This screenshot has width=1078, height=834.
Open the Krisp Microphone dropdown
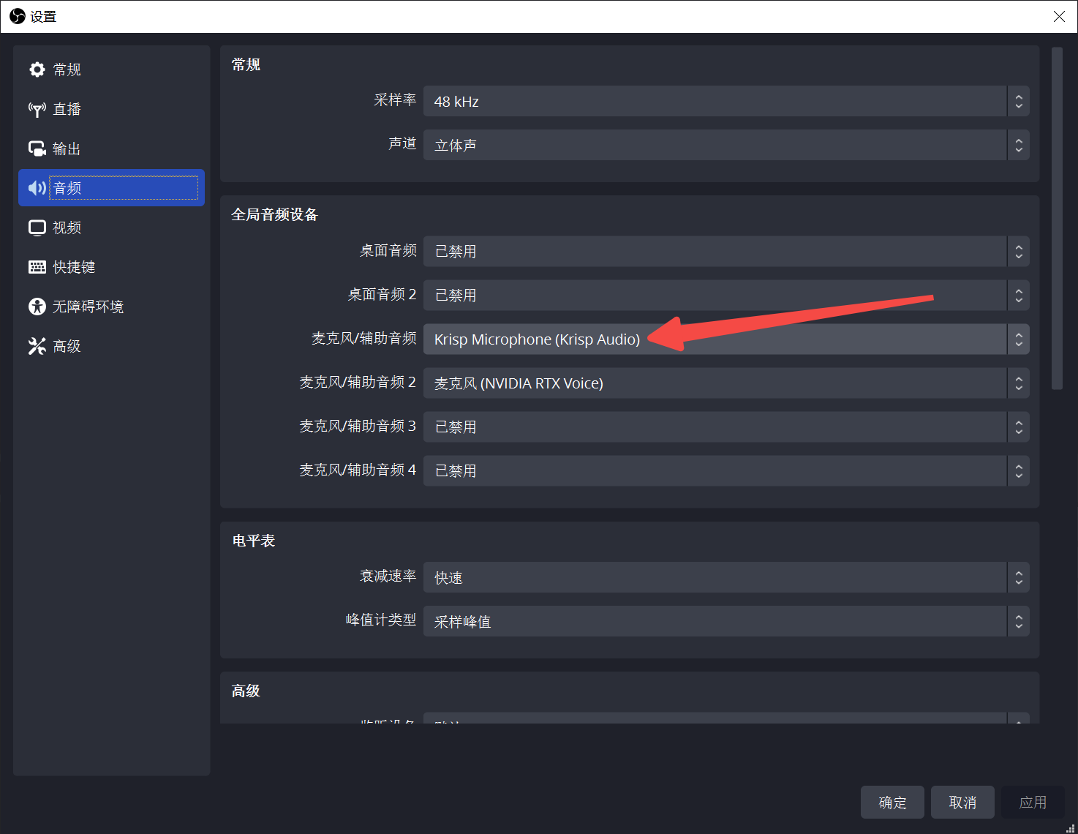726,339
